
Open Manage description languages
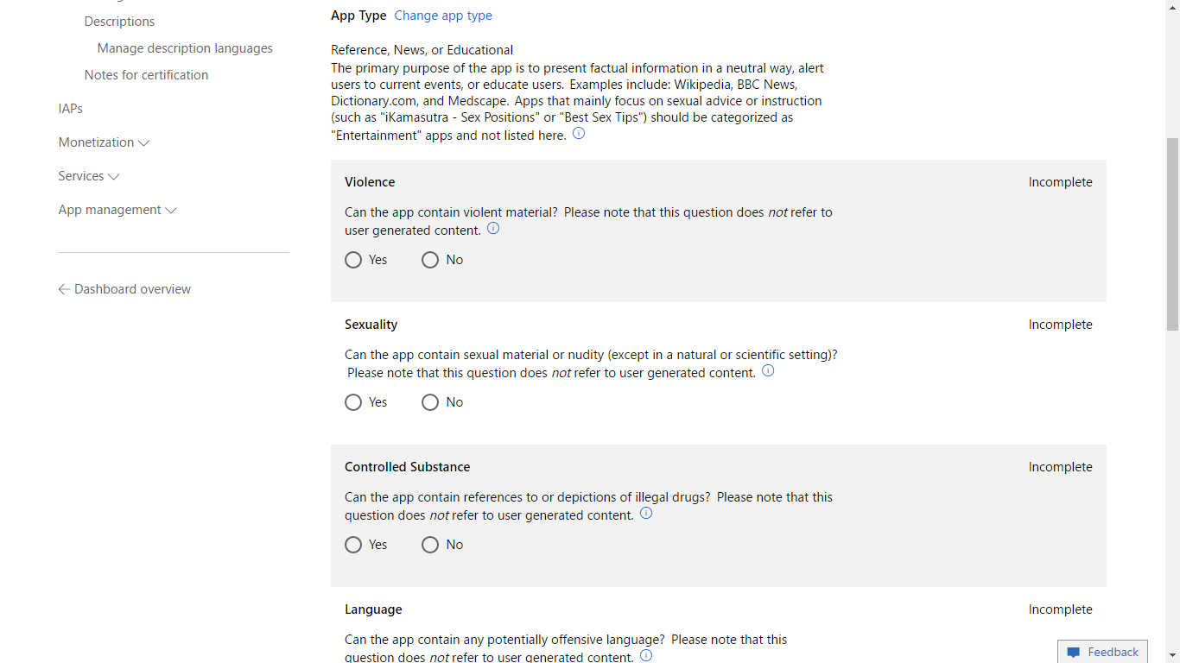coord(185,48)
